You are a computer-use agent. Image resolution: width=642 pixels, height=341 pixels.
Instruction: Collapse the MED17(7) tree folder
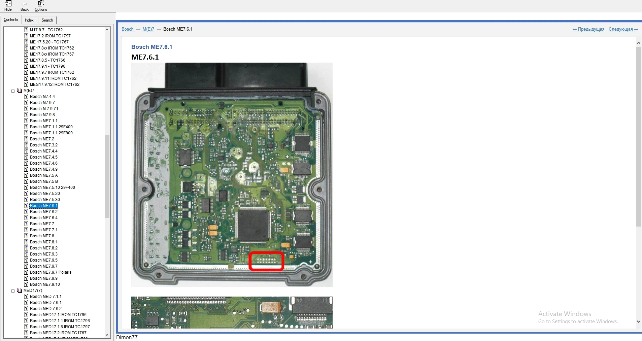(x=13, y=291)
